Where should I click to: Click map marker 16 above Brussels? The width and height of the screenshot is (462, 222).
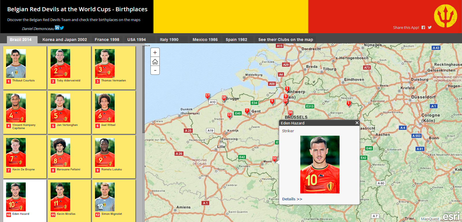(x=290, y=113)
